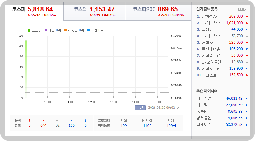
Task: Click the down arrow beside 상해종합 value
Action: [246, 118]
